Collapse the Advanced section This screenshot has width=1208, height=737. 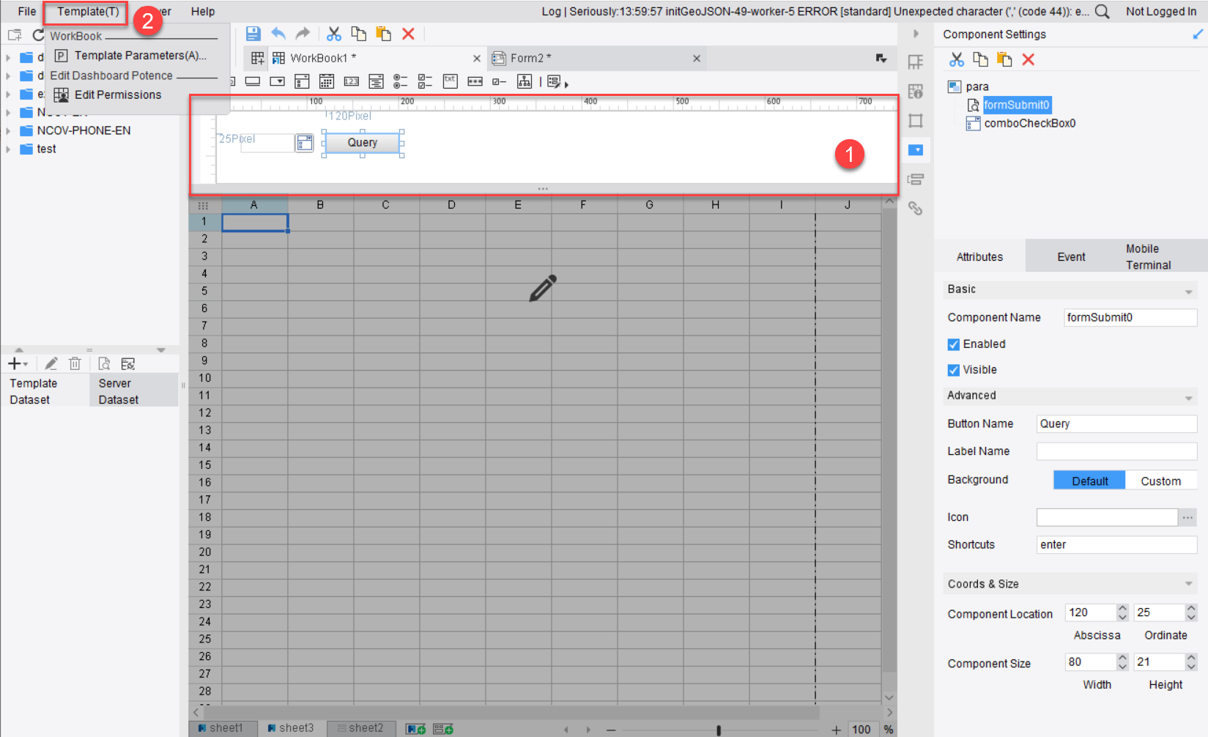1188,397
